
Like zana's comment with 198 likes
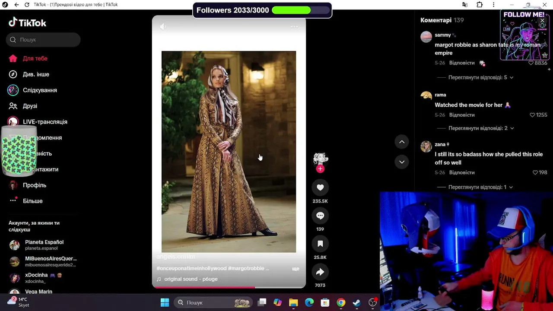coord(535,172)
